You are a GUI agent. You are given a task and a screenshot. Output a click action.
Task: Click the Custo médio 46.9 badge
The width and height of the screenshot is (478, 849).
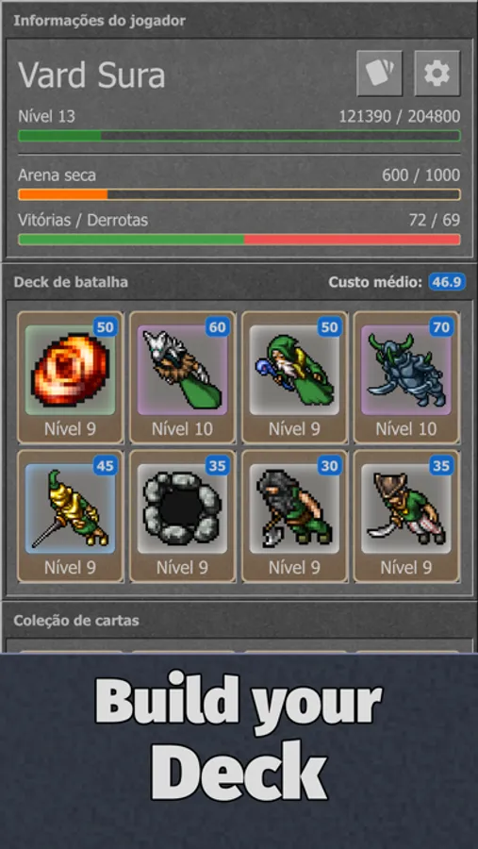pyautogui.click(x=447, y=281)
